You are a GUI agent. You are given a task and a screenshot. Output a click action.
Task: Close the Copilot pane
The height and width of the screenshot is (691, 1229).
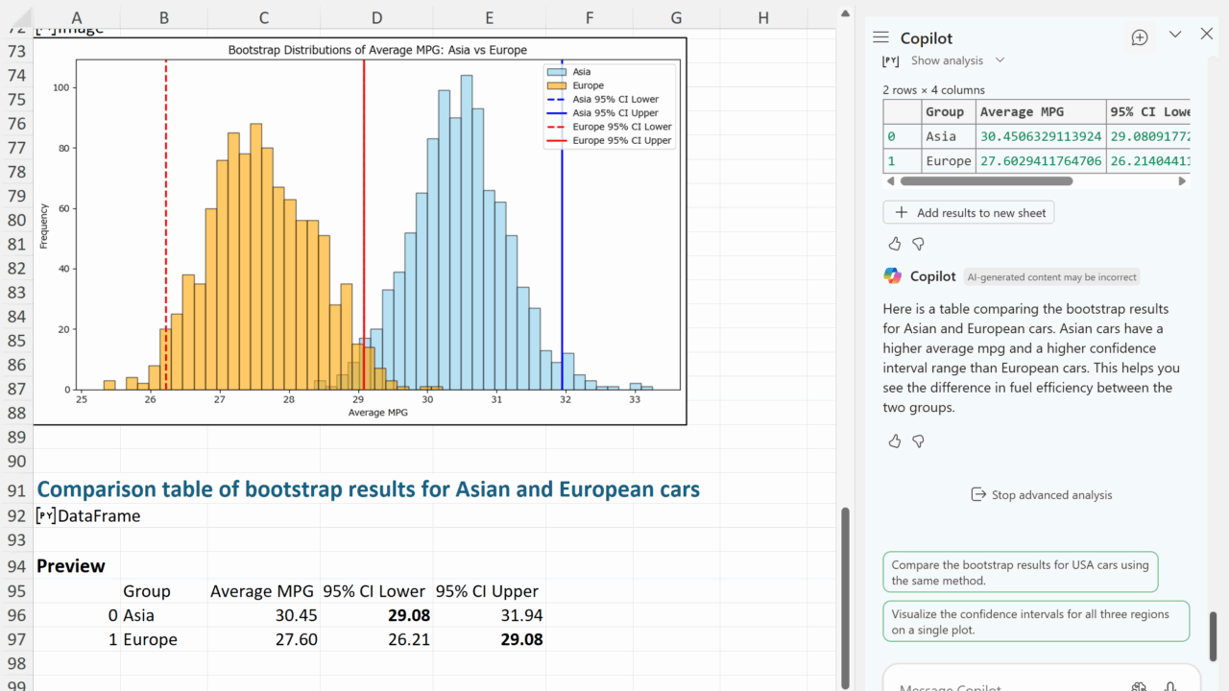tap(1207, 35)
